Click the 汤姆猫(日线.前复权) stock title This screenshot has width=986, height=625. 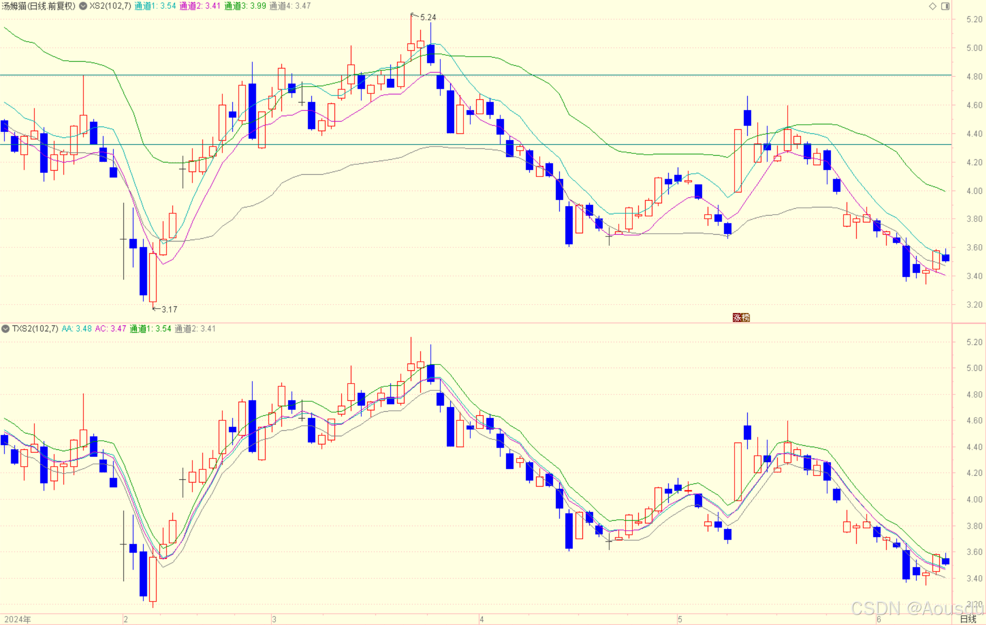[38, 6]
